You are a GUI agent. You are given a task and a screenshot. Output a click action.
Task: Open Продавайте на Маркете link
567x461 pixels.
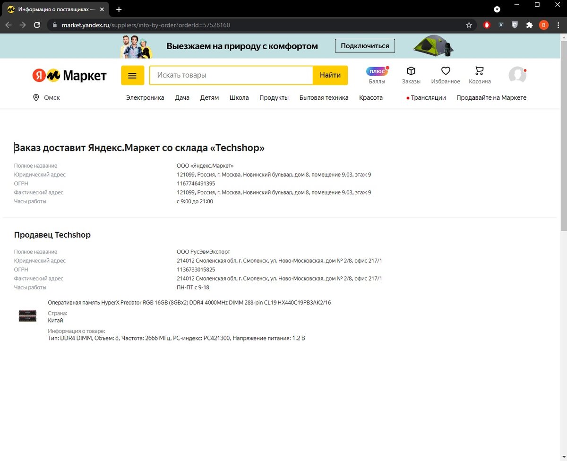(491, 97)
